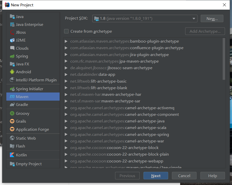
Task: Expand the jira-plugin-archetype node
Action: click(x=66, y=54)
